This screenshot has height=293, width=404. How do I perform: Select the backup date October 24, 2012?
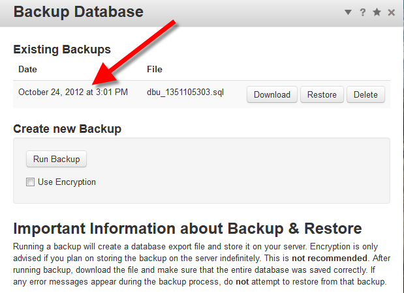(x=73, y=92)
